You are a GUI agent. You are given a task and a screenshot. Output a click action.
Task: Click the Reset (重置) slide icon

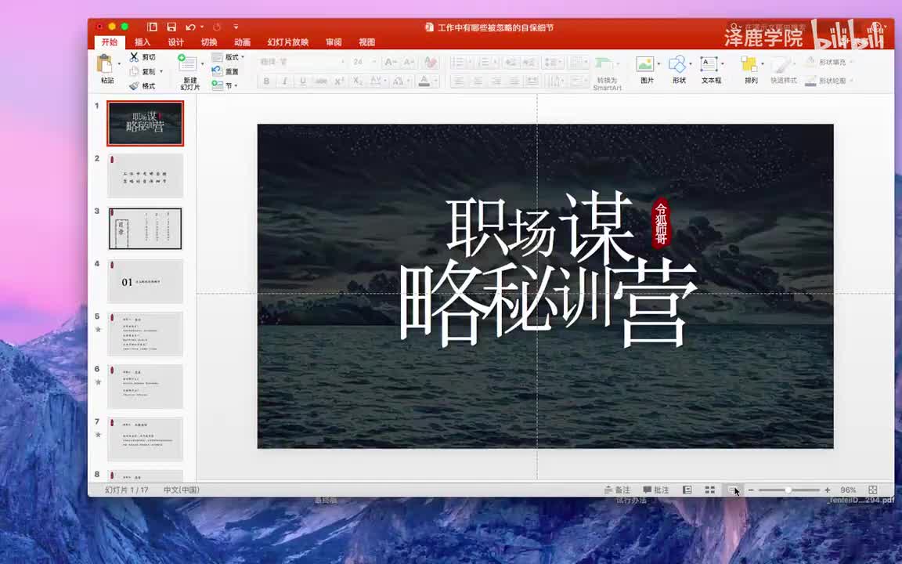point(217,71)
